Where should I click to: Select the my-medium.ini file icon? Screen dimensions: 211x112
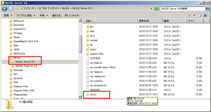88,76
